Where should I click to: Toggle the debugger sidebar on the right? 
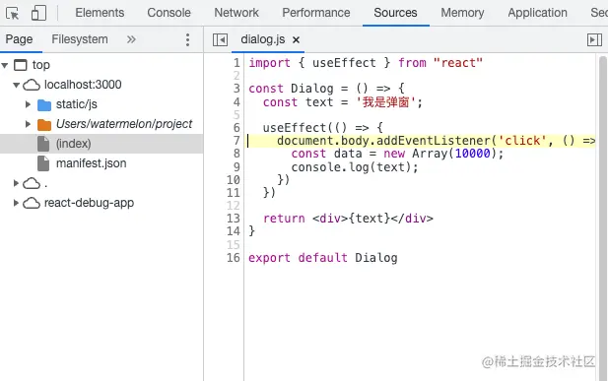coord(594,39)
